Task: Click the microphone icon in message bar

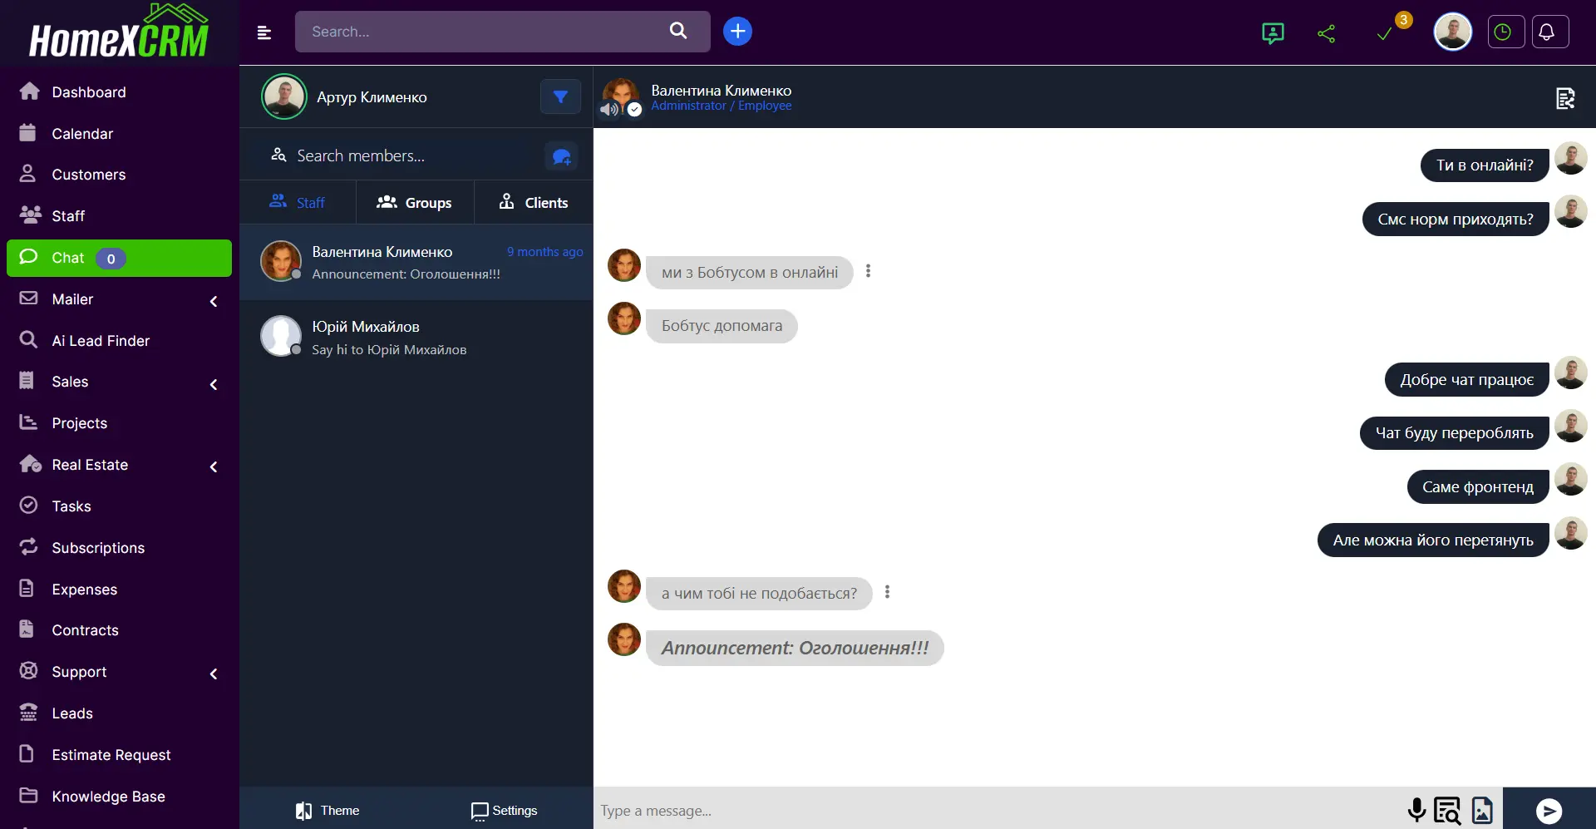Action: tap(1416, 810)
